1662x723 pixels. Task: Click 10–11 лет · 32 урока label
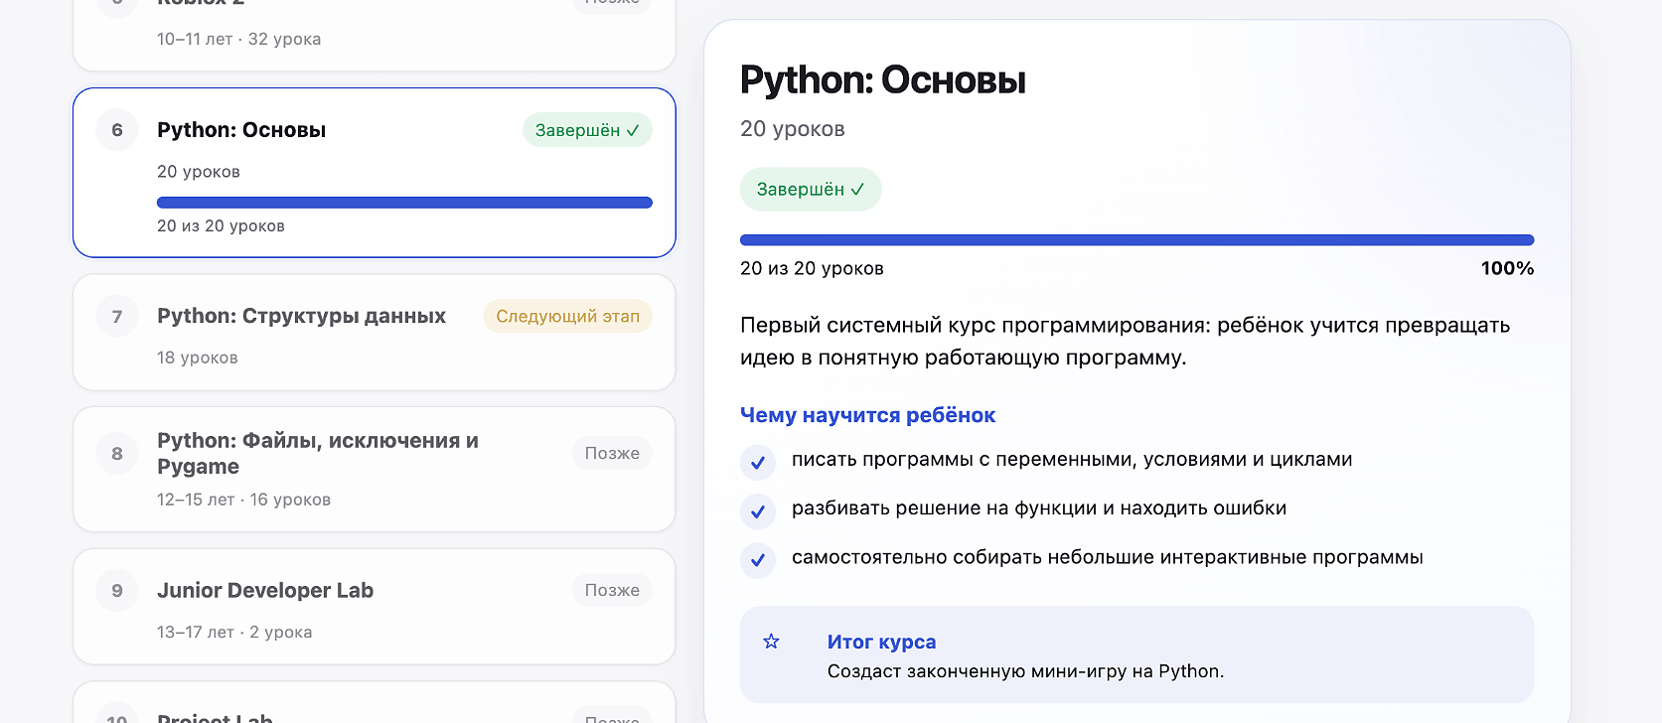(238, 39)
